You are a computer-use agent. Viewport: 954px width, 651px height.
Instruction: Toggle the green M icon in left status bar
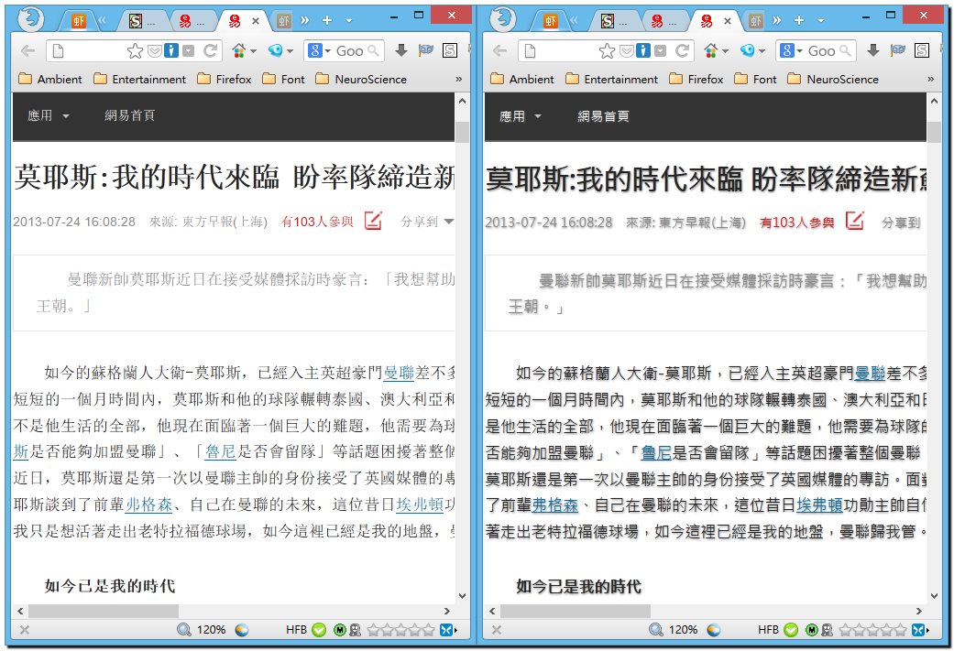339,630
